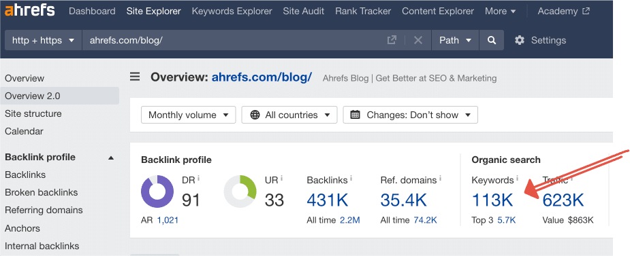
Task: Open the Dashboard page
Action: pyautogui.click(x=92, y=12)
